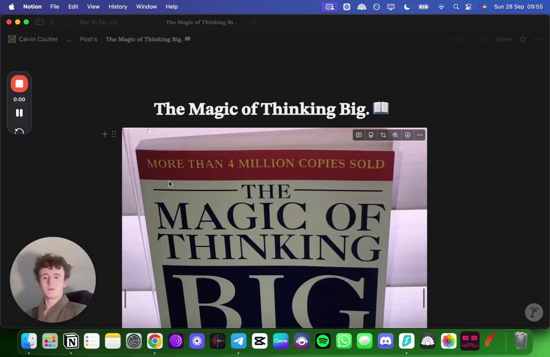Open the image more-options ellipsis menu
Viewport: 550px width, 357px height.
(420, 135)
